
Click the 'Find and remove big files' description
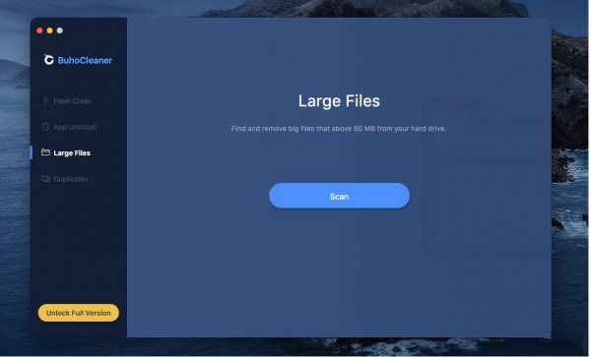(339, 129)
